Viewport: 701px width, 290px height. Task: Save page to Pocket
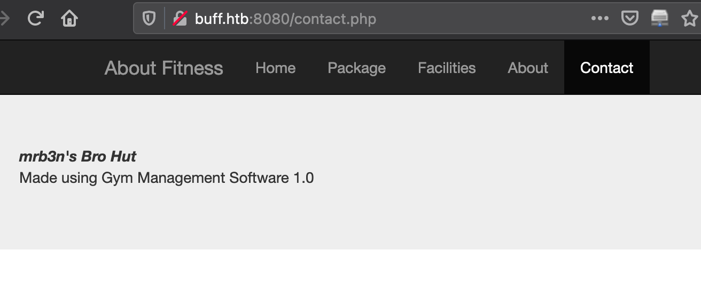[x=630, y=19]
